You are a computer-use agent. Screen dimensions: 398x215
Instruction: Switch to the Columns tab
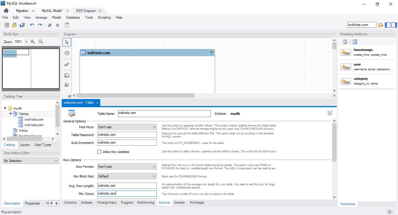70,202
